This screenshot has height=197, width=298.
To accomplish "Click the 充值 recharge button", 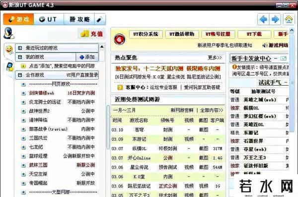I will tap(92, 34).
